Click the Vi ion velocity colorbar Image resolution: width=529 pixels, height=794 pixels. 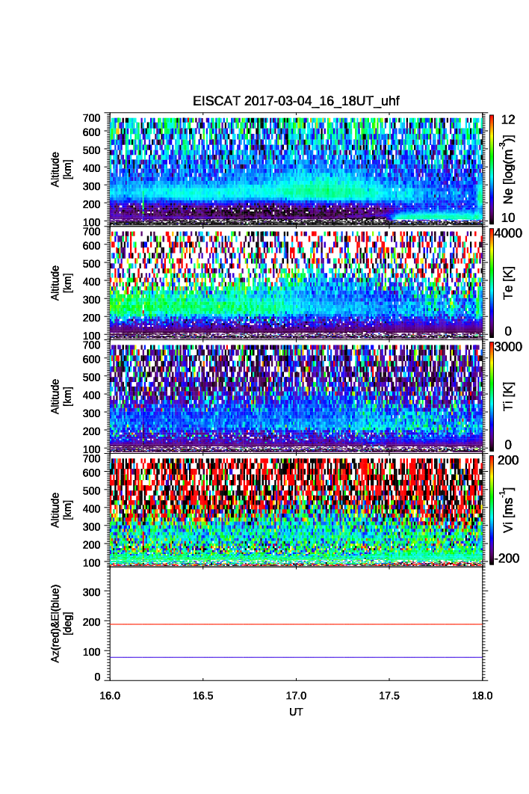tap(490, 509)
